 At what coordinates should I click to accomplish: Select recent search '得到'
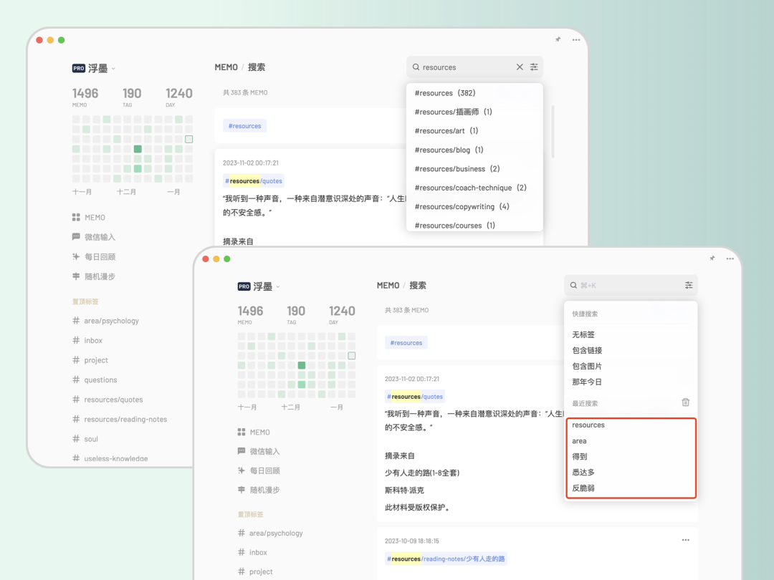[580, 457]
